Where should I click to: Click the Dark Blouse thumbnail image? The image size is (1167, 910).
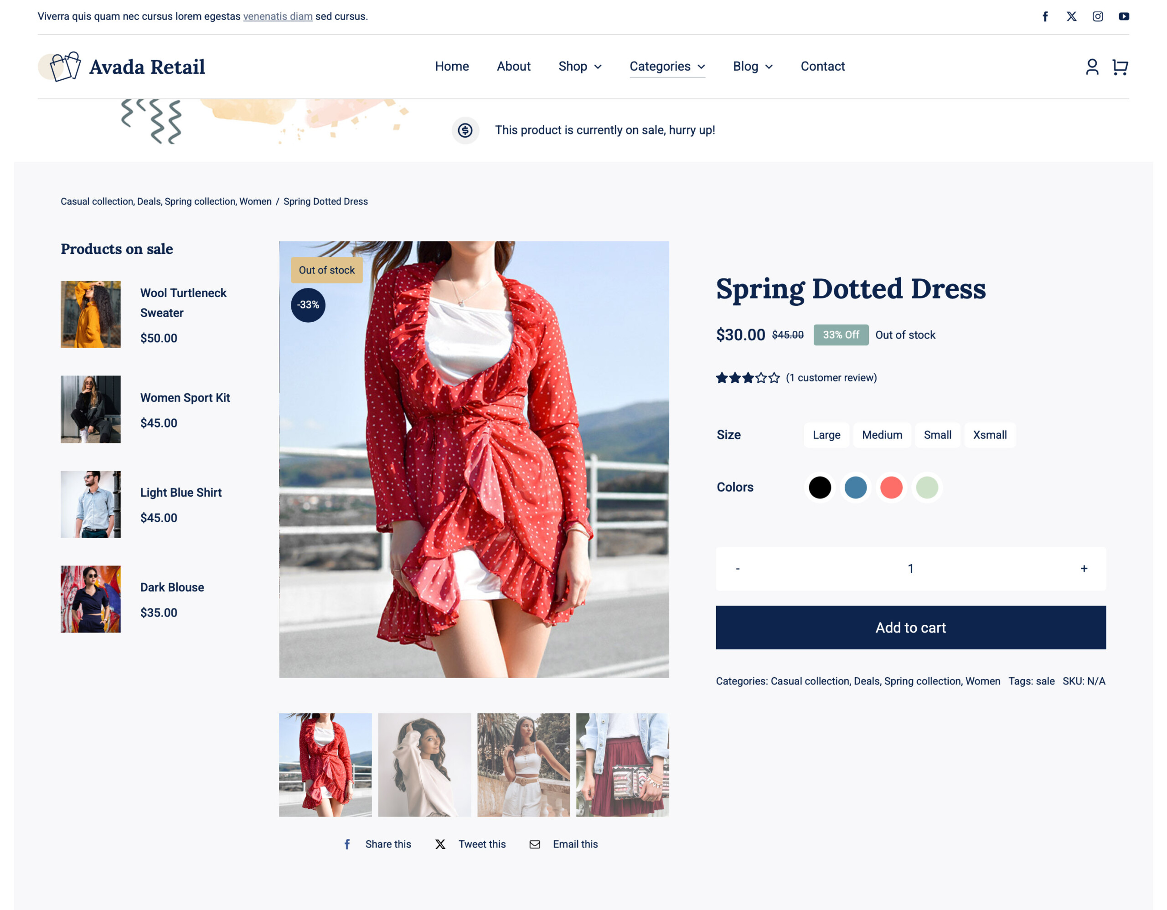click(x=90, y=599)
